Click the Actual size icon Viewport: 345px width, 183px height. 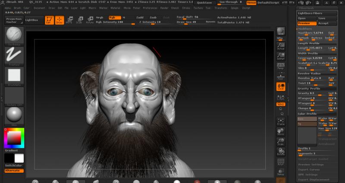pos(280,46)
